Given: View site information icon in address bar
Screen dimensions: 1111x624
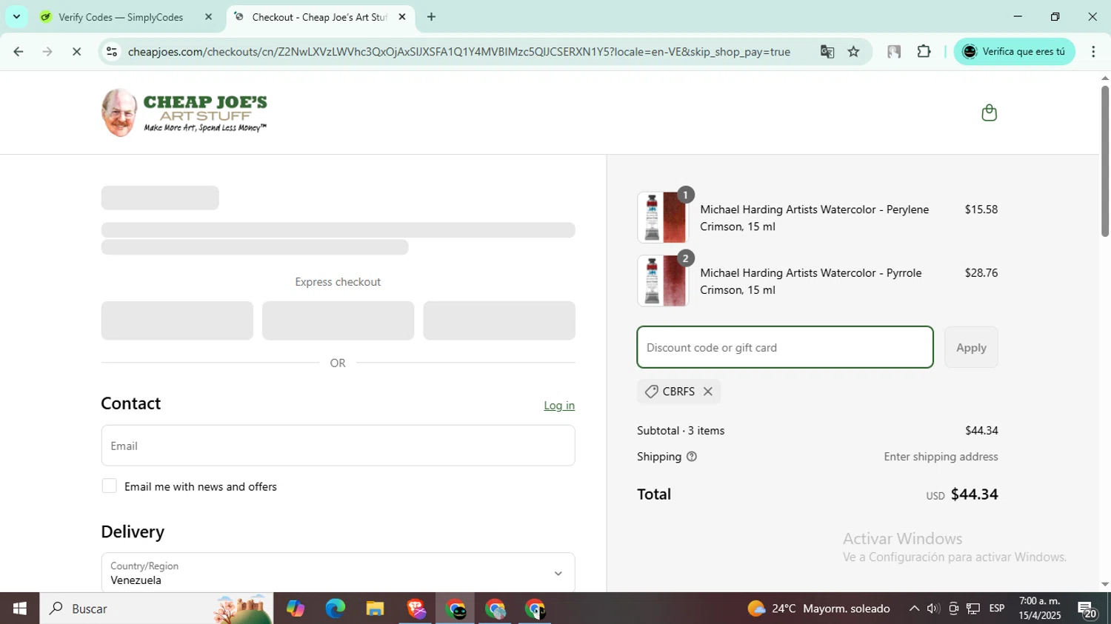Looking at the screenshot, I should [x=112, y=52].
